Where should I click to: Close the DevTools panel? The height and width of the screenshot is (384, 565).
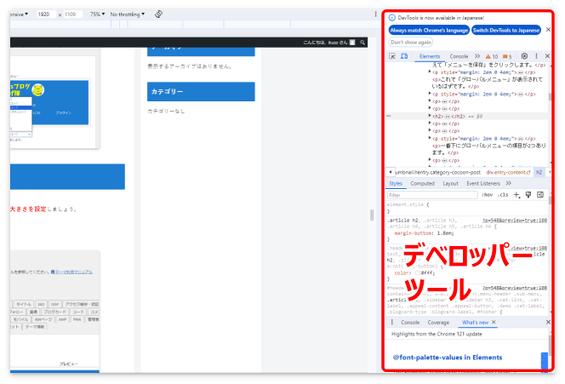[547, 56]
